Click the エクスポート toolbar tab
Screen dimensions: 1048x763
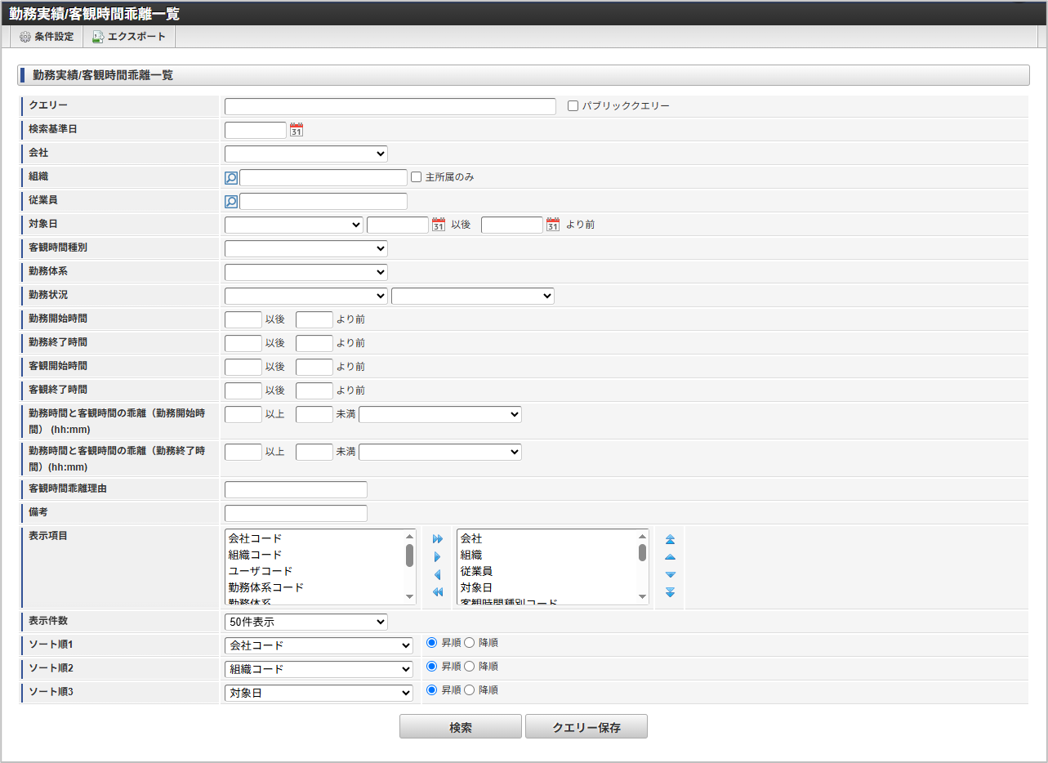pyautogui.click(x=129, y=37)
